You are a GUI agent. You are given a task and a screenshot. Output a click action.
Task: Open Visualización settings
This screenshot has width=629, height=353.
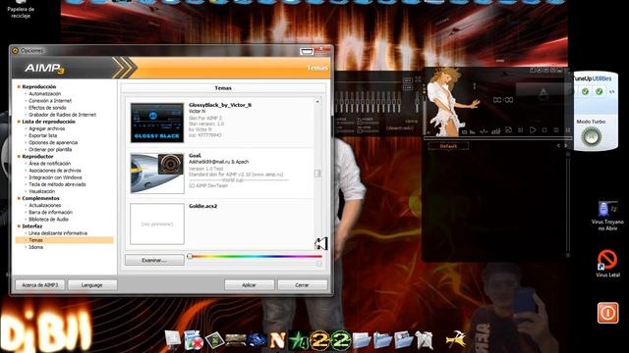(41, 191)
